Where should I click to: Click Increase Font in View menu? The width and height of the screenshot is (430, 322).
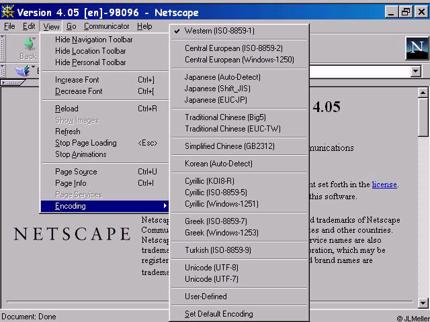[79, 80]
